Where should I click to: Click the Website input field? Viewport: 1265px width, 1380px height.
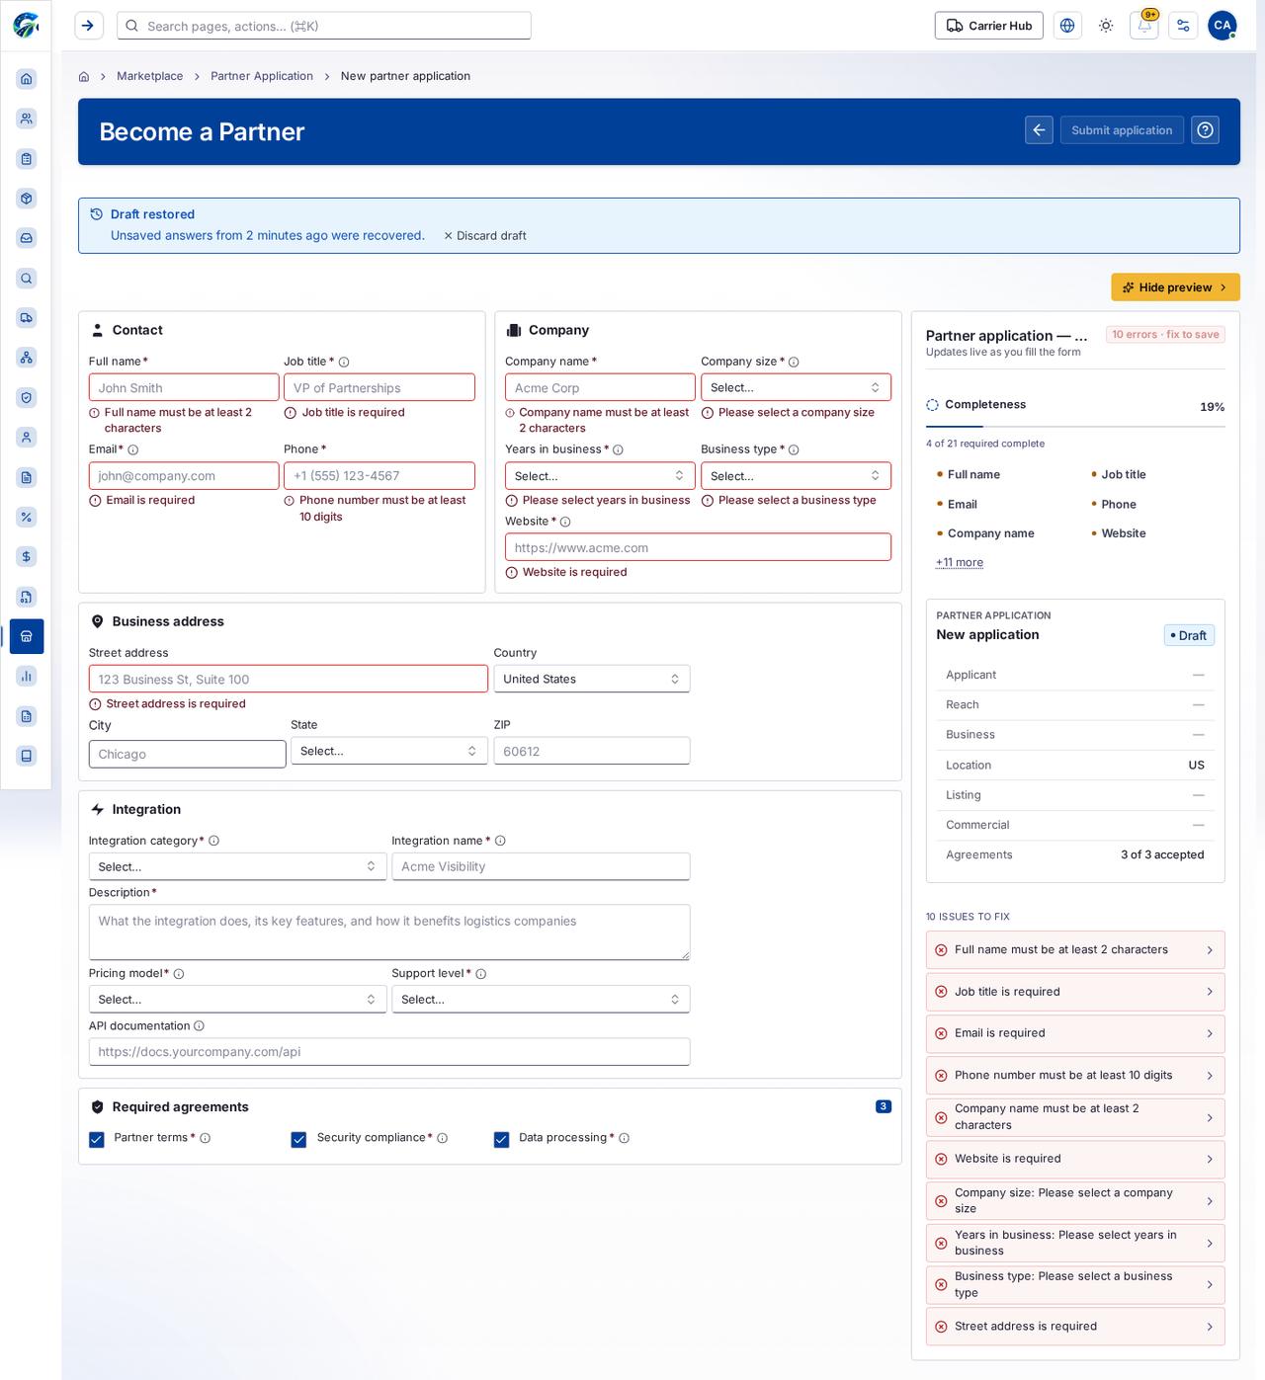pyautogui.click(x=698, y=547)
